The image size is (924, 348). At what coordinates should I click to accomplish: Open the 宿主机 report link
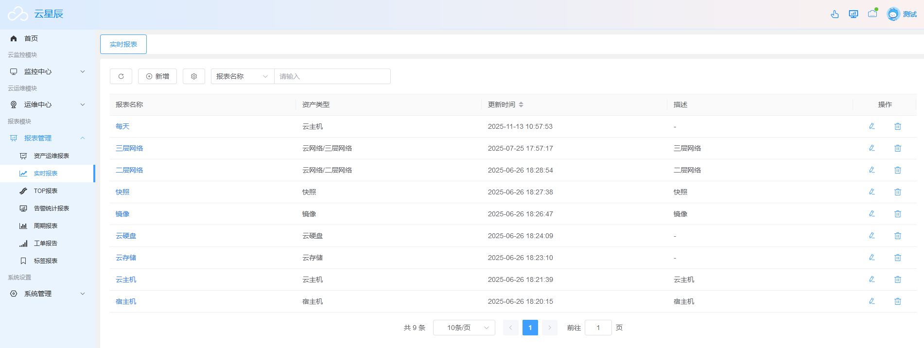(126, 301)
